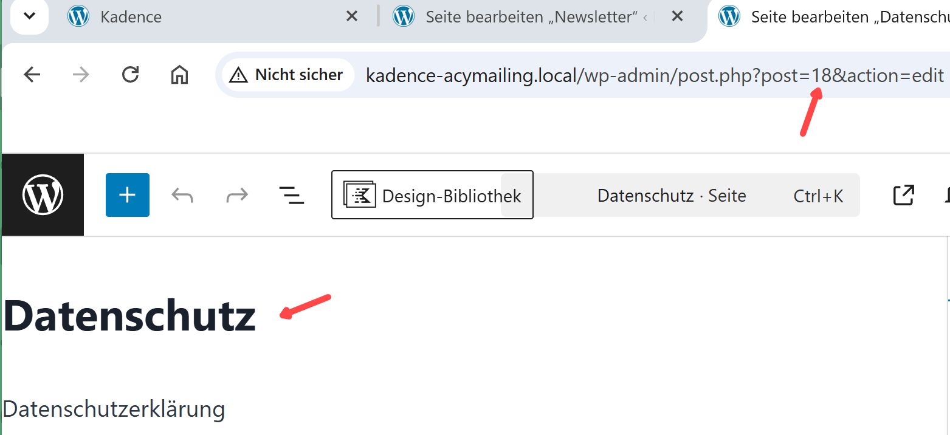Click into the Datenschutz page title
The image size is (950, 435).
129,316
